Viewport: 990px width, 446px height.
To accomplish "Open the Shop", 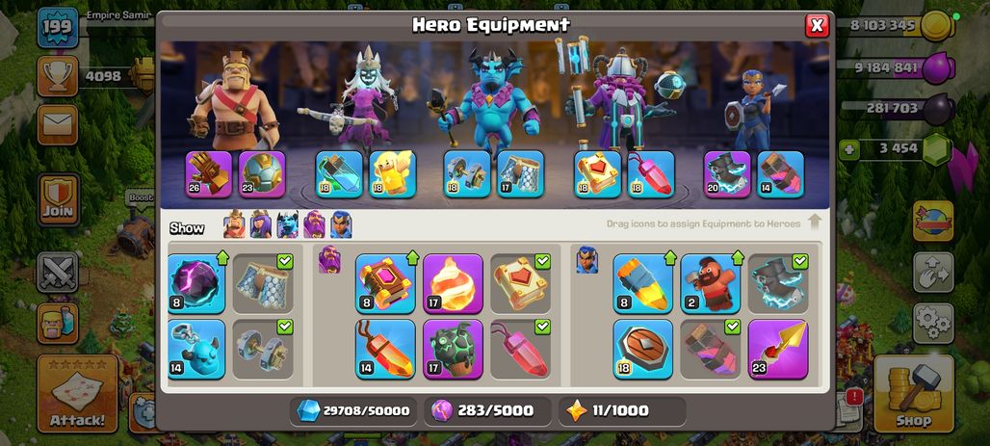I will pyautogui.click(x=914, y=394).
